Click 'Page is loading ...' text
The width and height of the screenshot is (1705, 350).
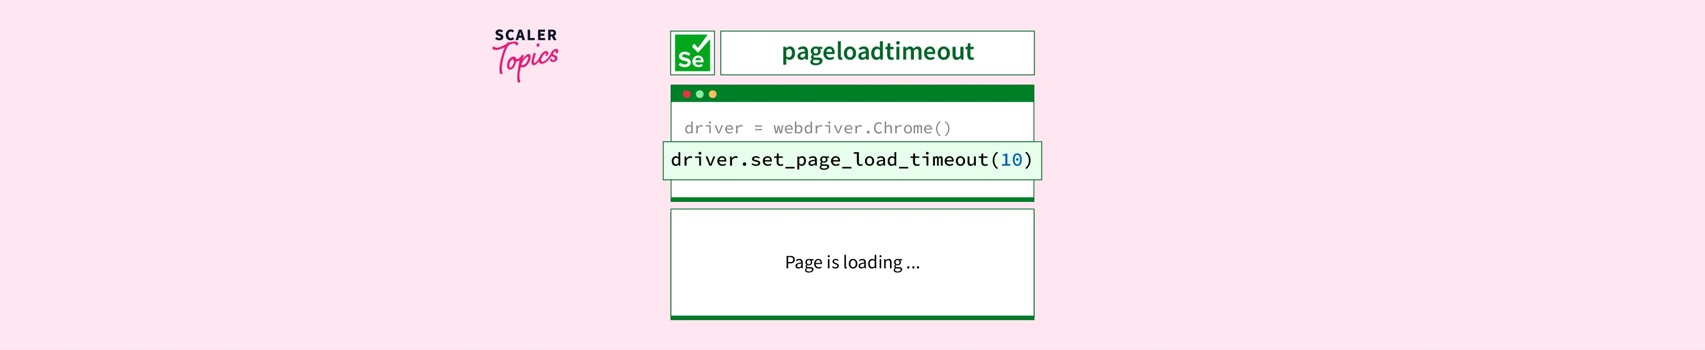pyautogui.click(x=852, y=263)
